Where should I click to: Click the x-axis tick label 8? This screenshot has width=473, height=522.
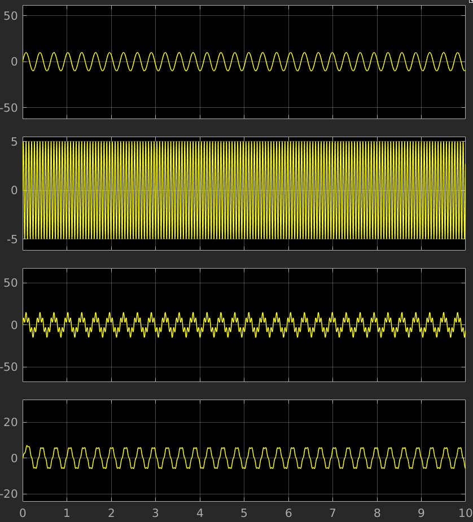tap(376, 513)
